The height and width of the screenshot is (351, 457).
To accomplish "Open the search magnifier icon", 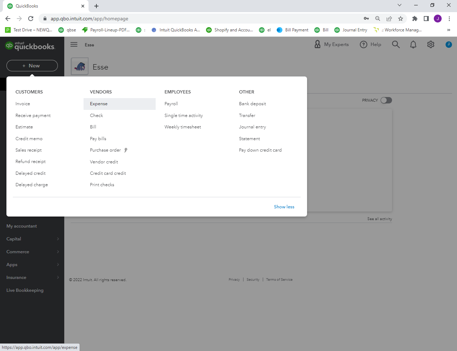I will (x=396, y=45).
